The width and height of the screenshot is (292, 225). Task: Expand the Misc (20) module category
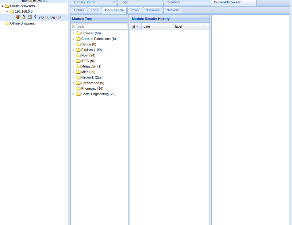click(x=73, y=72)
